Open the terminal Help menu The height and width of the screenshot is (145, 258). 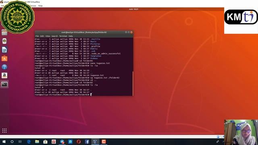[71, 36]
